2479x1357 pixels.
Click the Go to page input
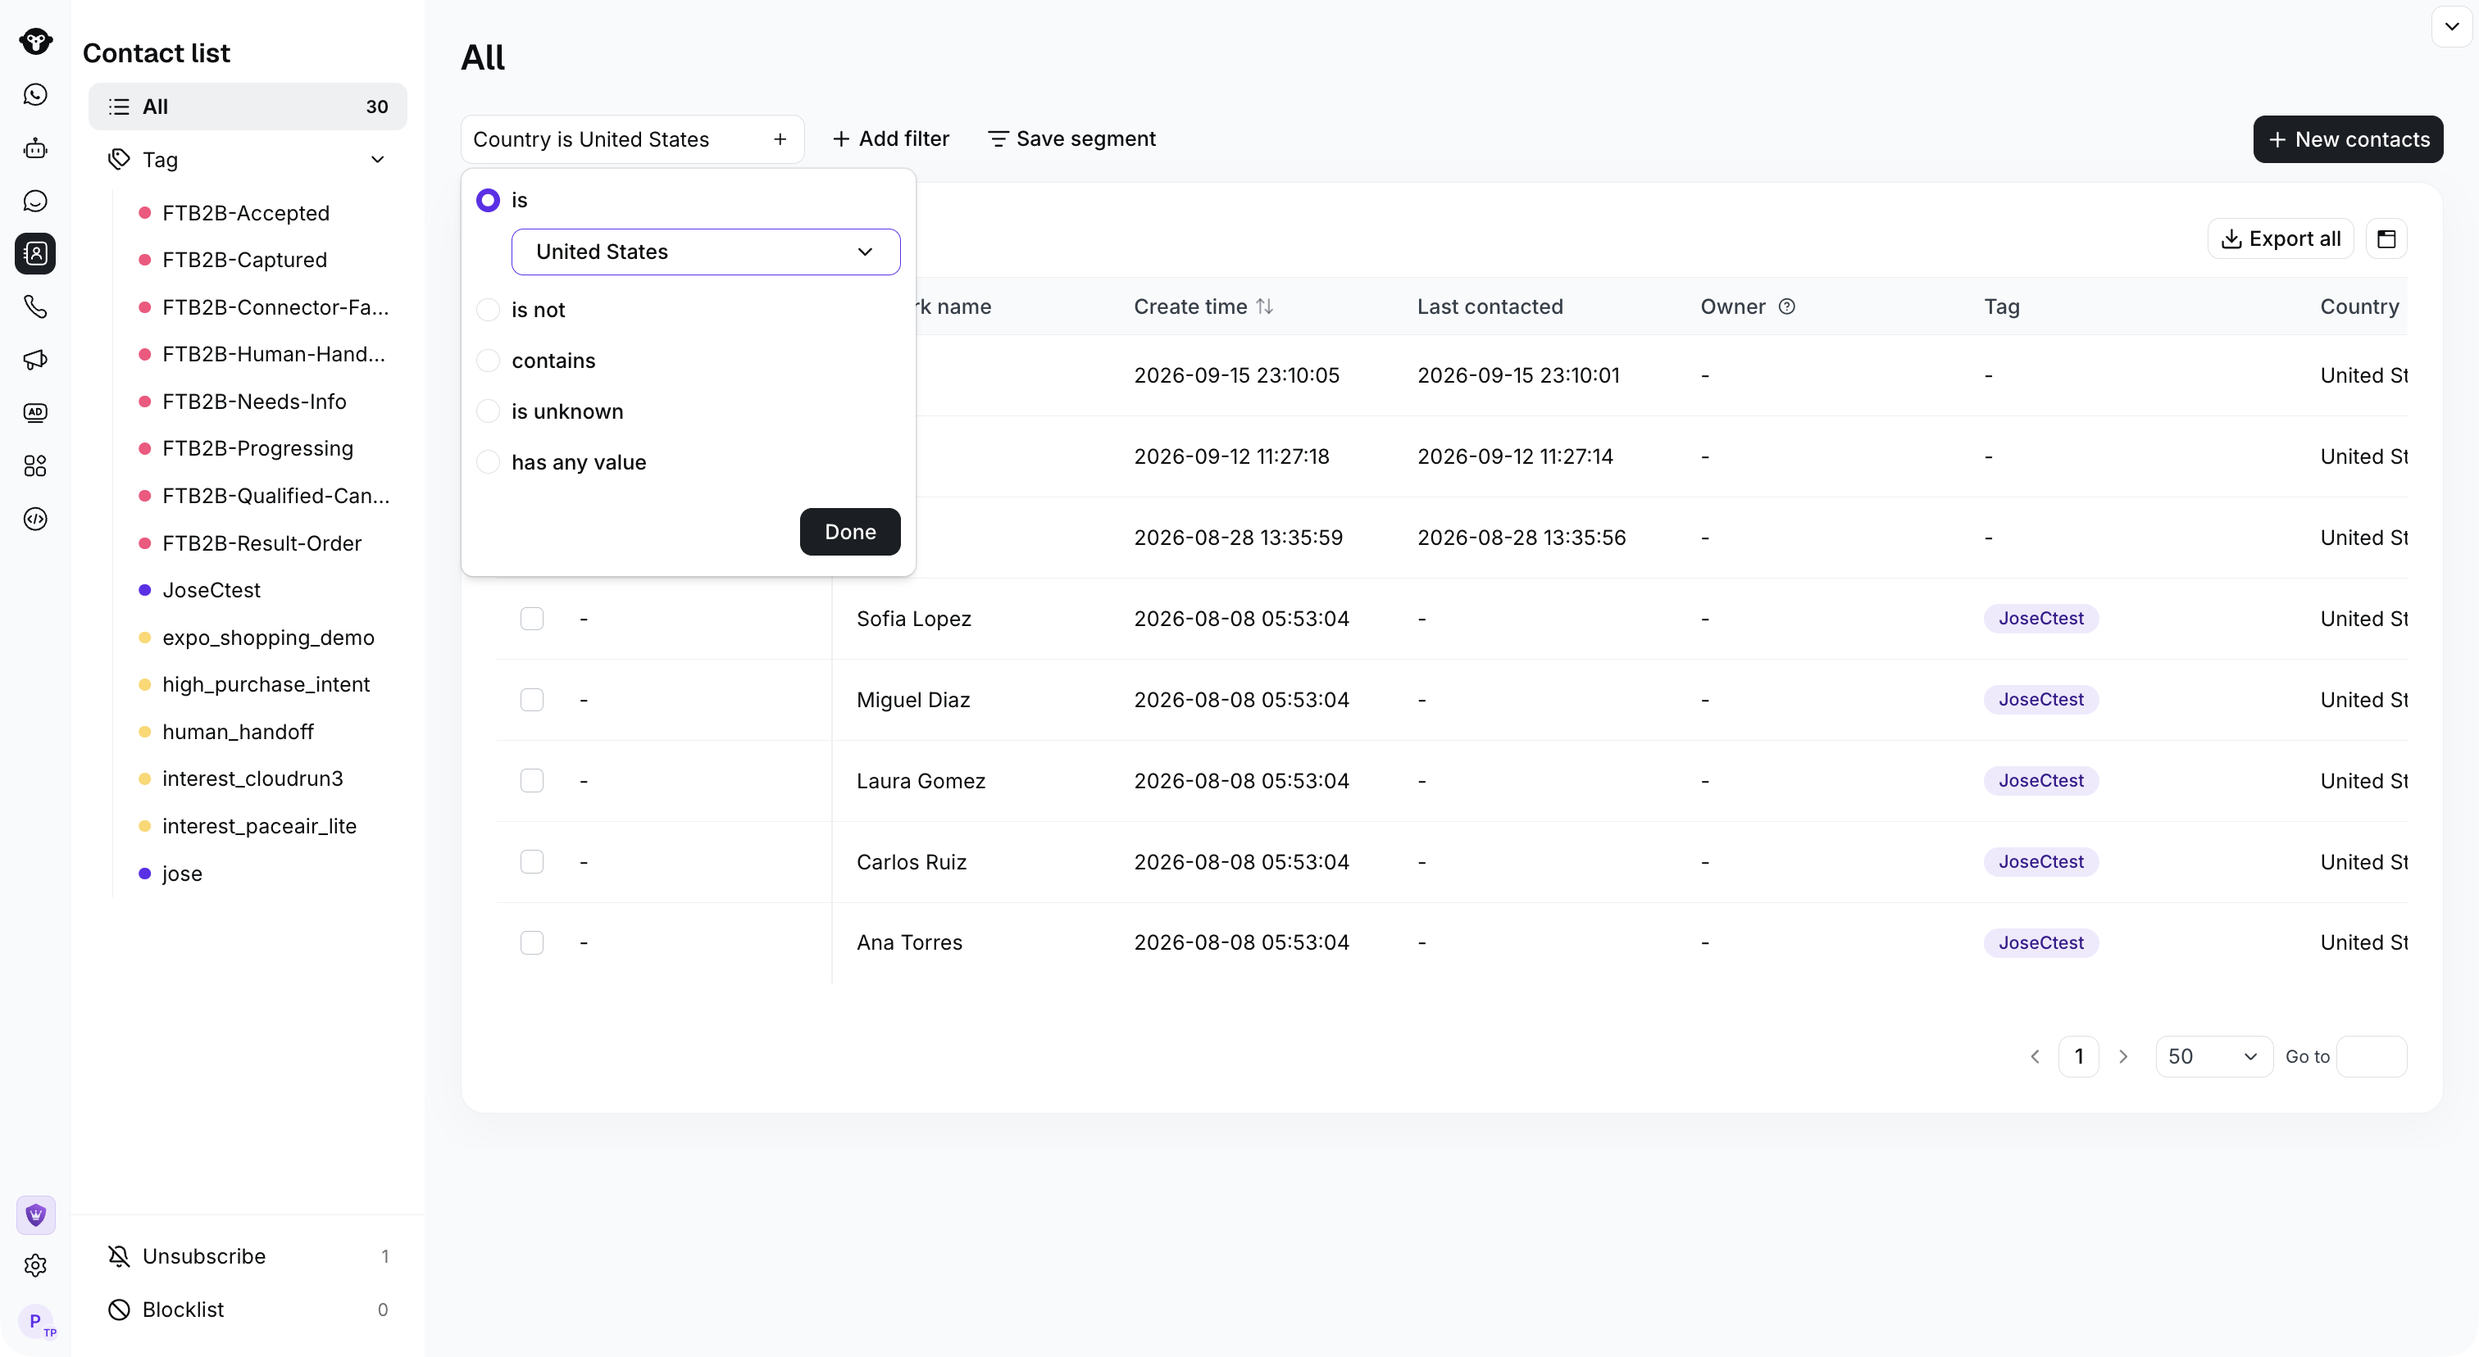(x=2372, y=1057)
